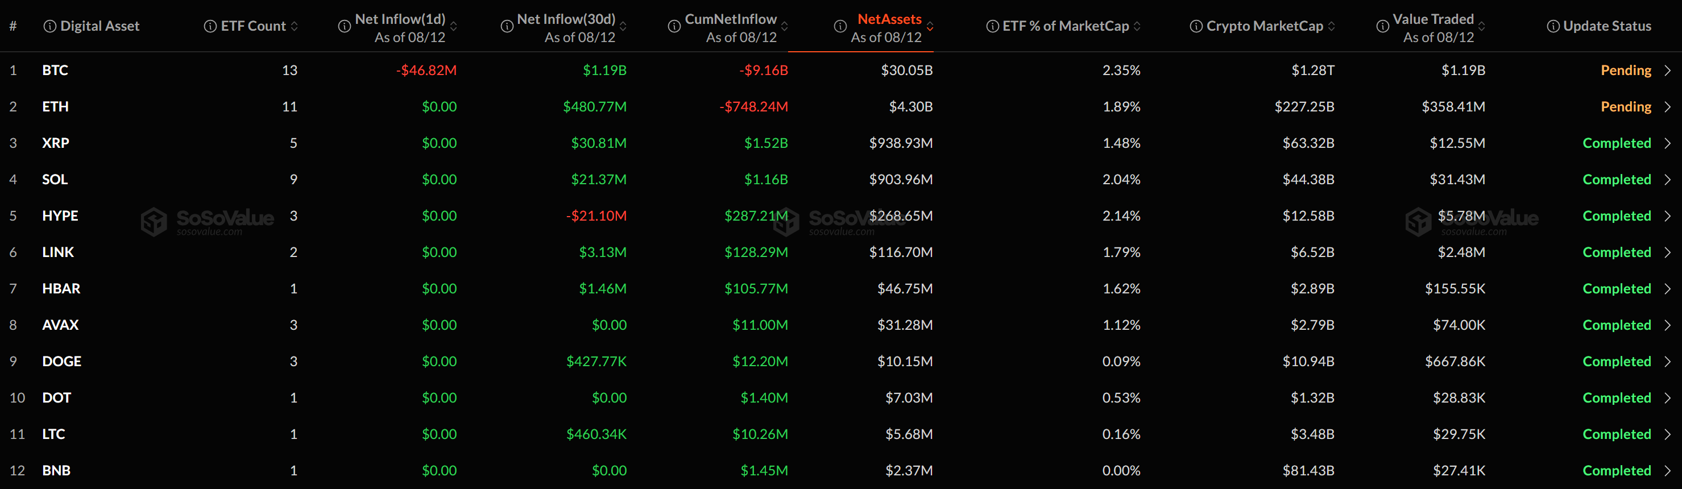Toggle sort order on NetAssets column
The width and height of the screenshot is (1682, 489).
[930, 26]
